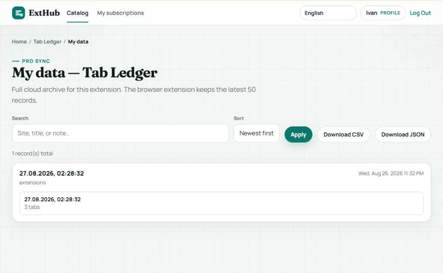Open the Newest first sort dropdown

point(257,133)
